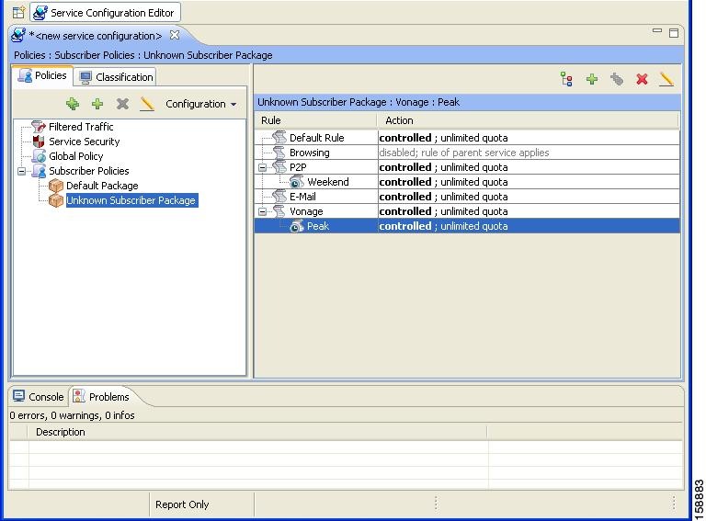
Task: Click the red X delete rule icon
Action: pyautogui.click(x=642, y=80)
